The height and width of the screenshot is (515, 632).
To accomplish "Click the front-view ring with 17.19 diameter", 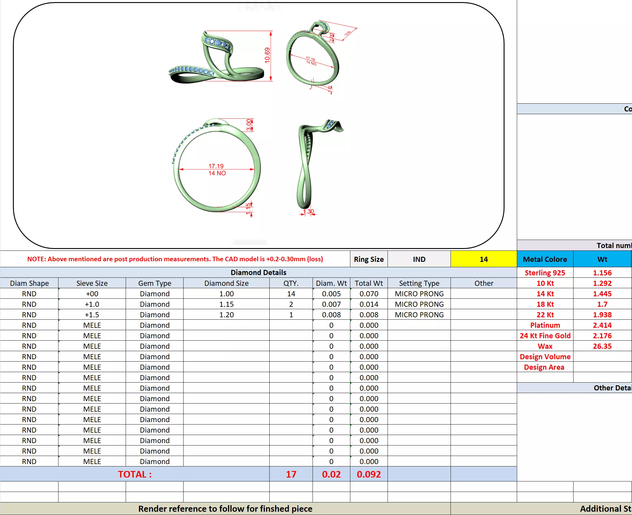I will pyautogui.click(x=217, y=166).
